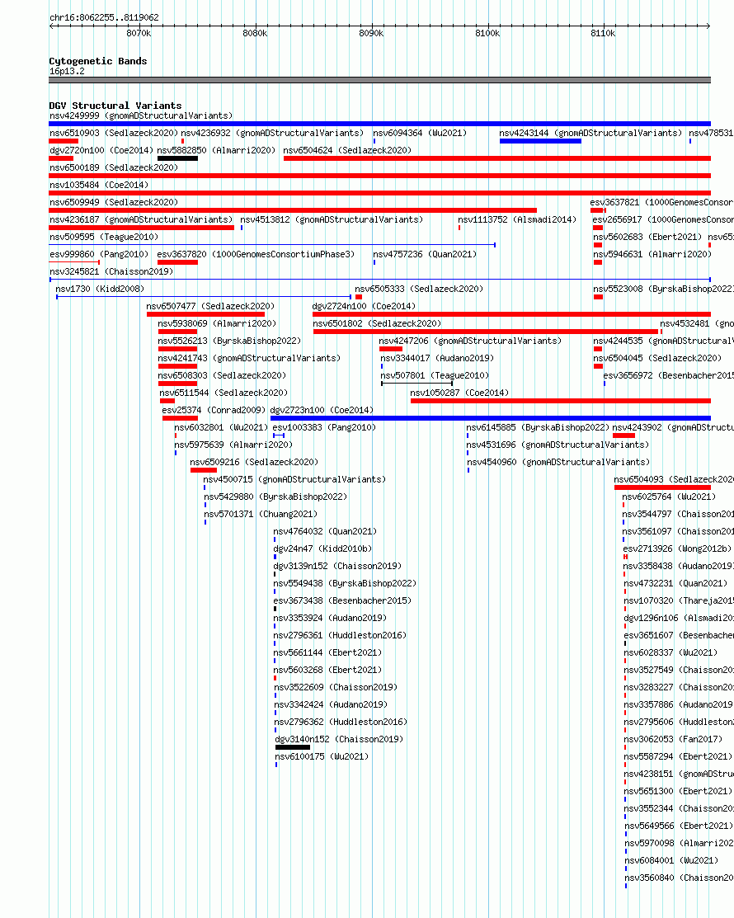Click nsv5938069 Almarri2020 label
The height and width of the screenshot is (918, 734).
[217, 324]
